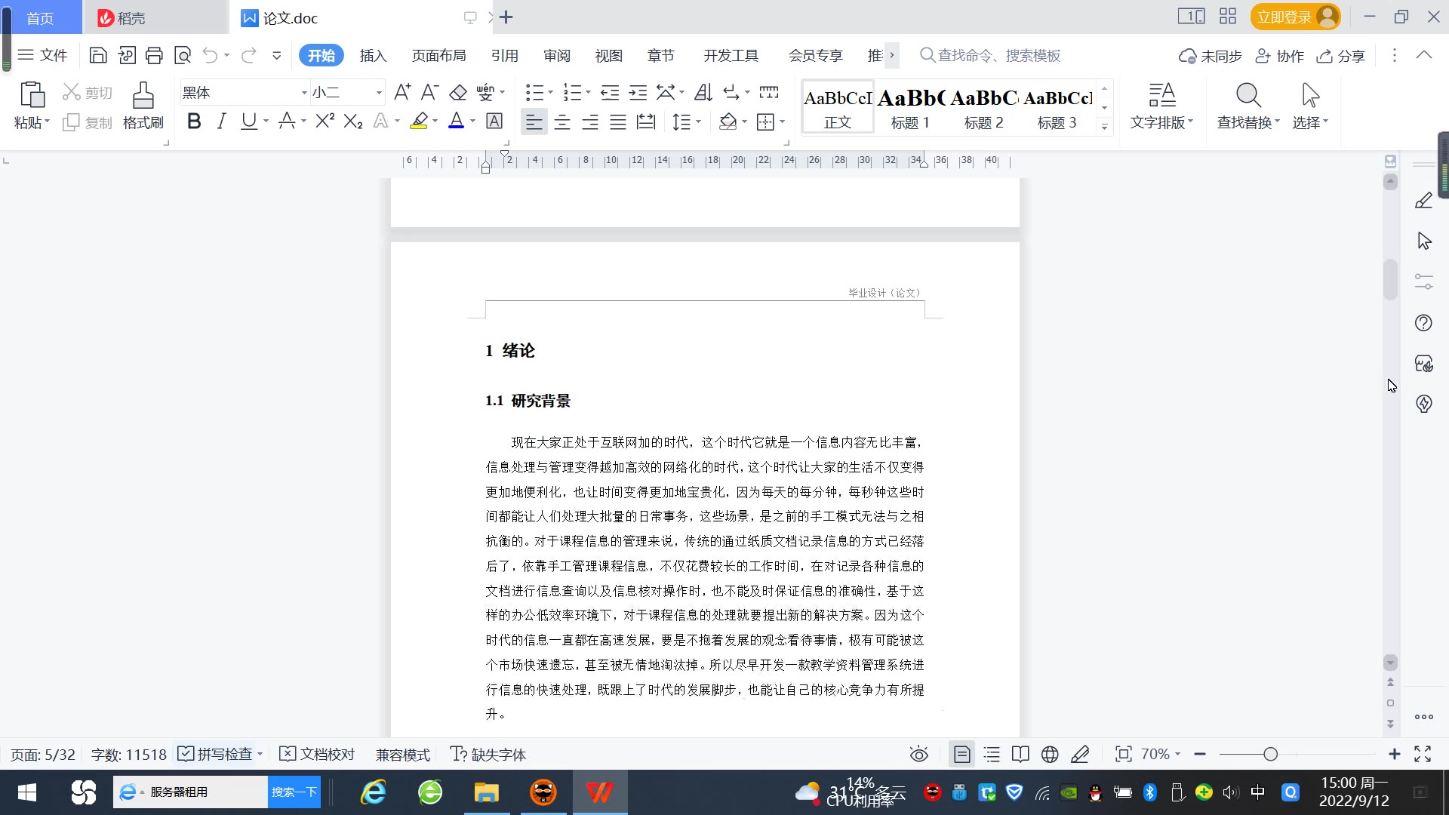This screenshot has height=815, width=1449.
Task: Click the Clear Formatting eraser icon
Action: pyautogui.click(x=458, y=92)
